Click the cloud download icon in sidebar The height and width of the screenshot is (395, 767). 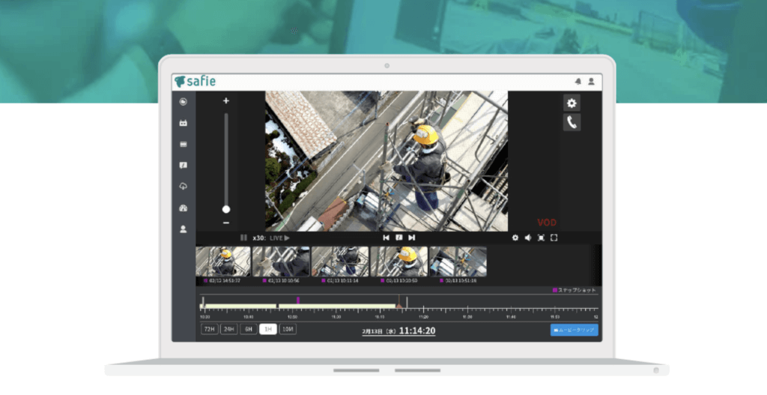184,186
